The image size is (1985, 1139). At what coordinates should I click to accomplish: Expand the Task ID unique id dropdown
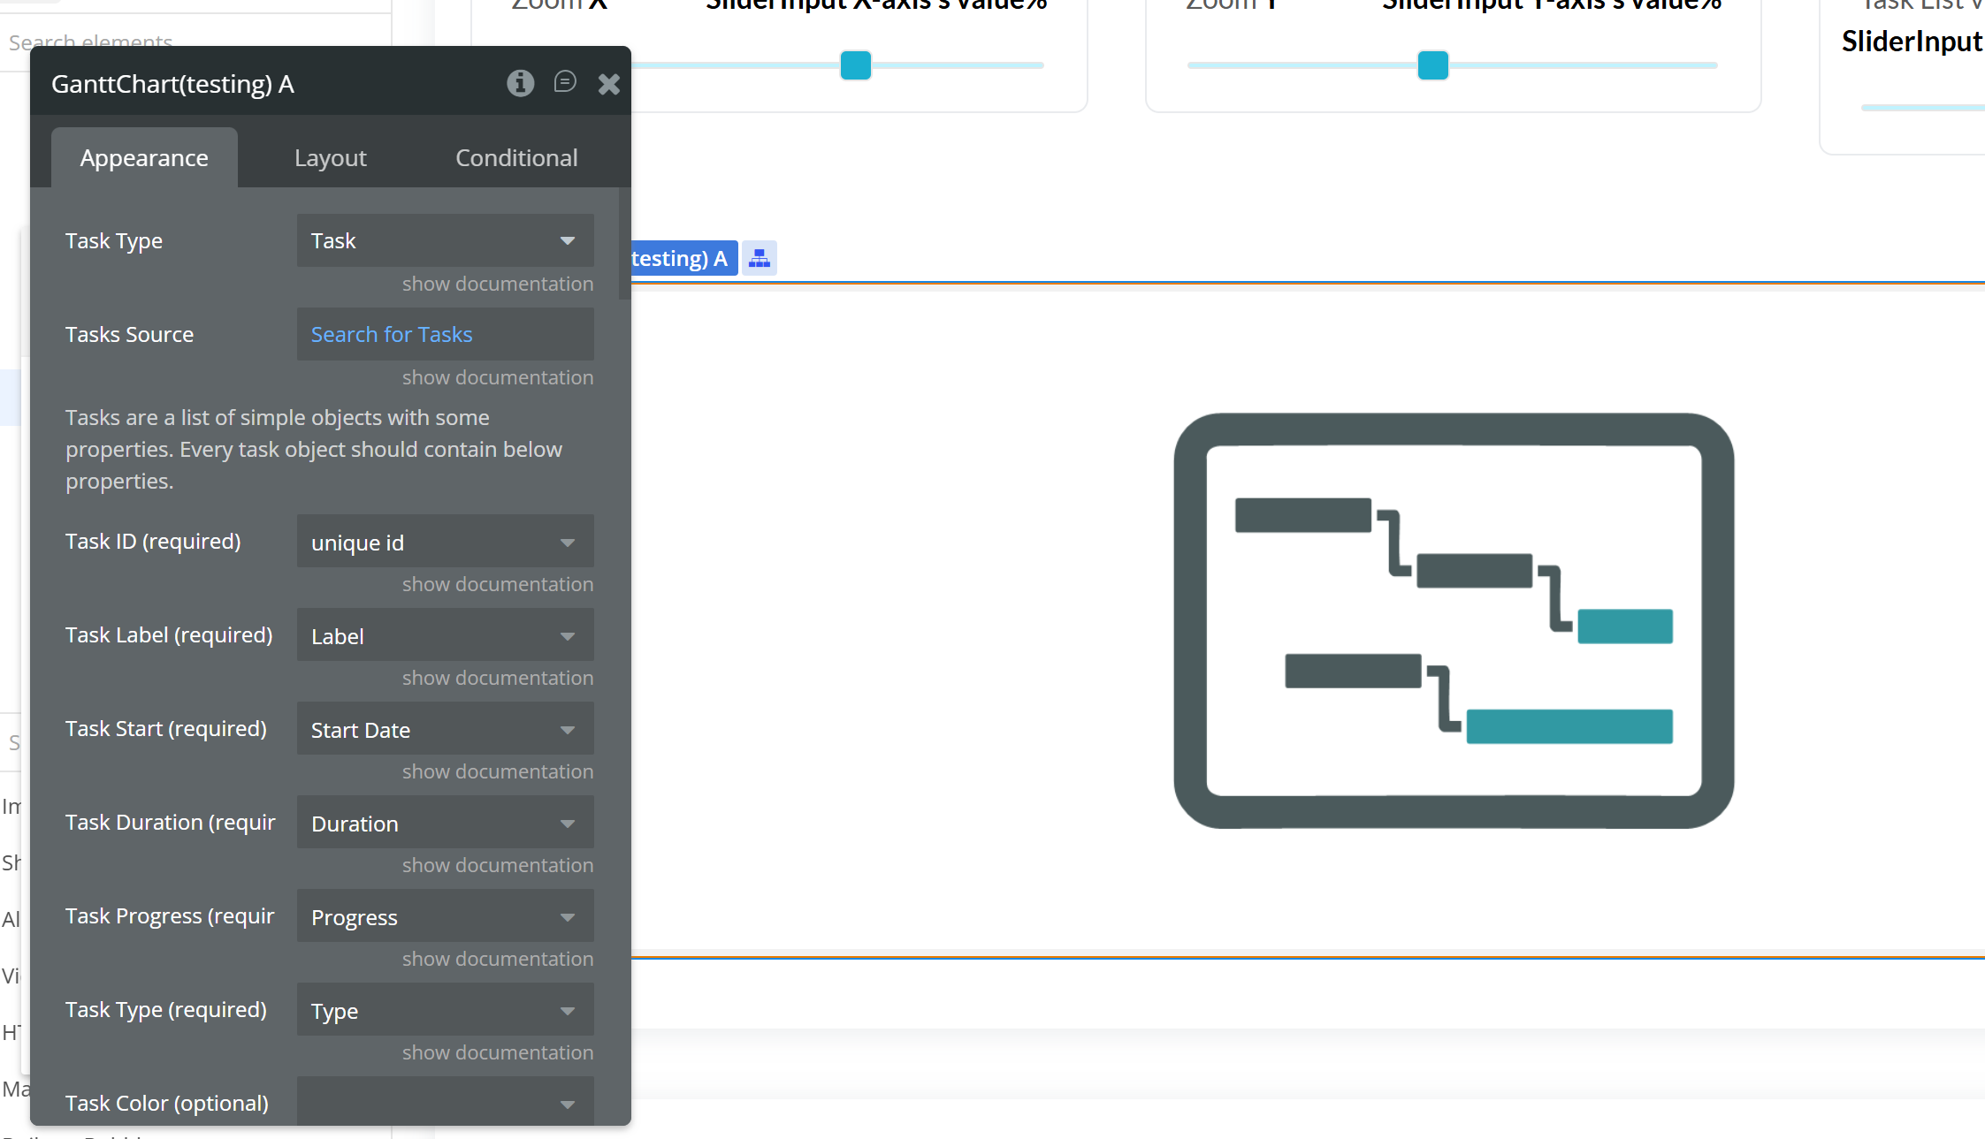point(445,542)
